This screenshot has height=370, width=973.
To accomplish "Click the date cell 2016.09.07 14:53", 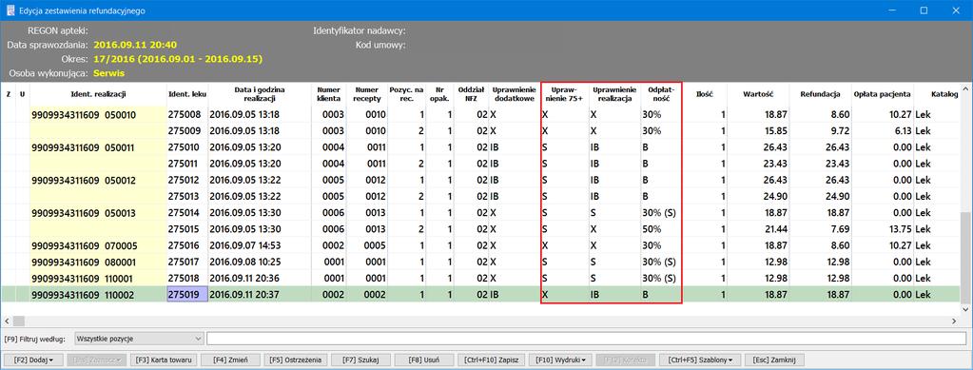I will coord(260,245).
